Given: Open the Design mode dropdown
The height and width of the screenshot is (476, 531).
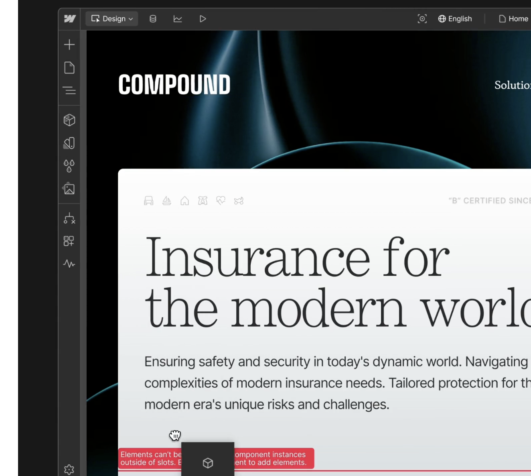Looking at the screenshot, I should pos(112,19).
